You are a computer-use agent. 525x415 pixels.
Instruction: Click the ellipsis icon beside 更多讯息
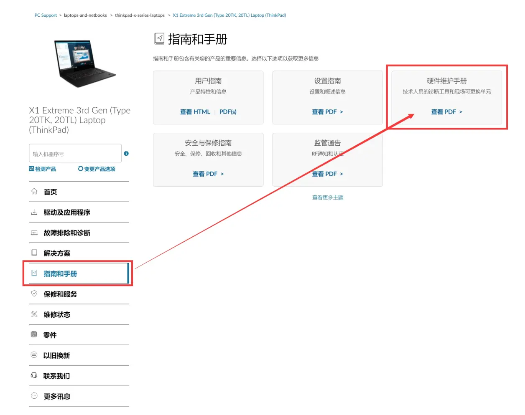tap(34, 396)
